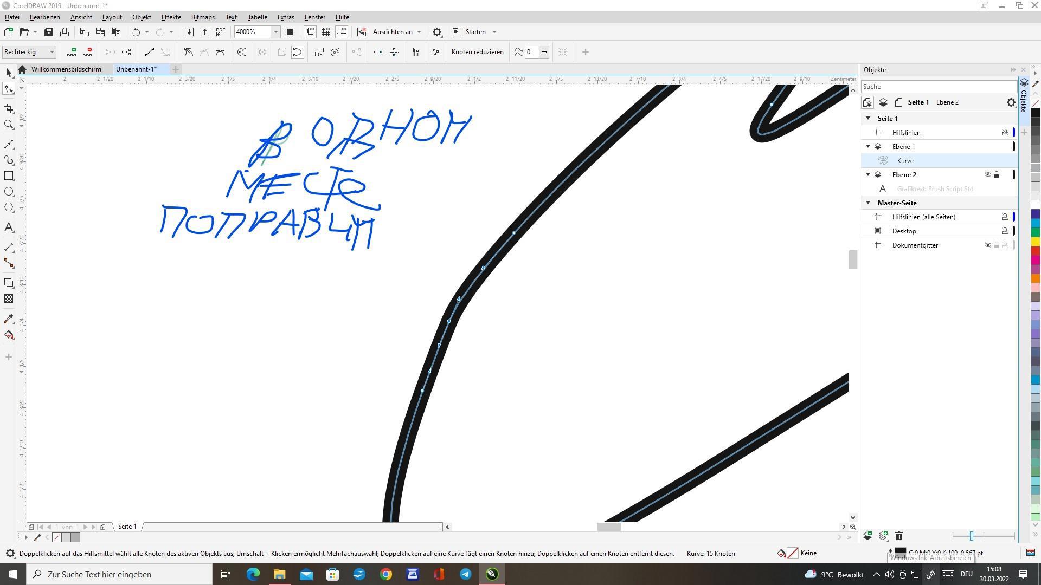
Task: Pick the yellow swatch in color palette
Action: [x=1035, y=242]
